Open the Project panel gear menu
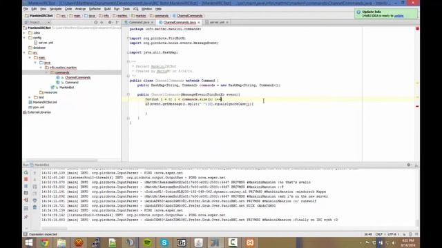This screenshot has height=248, width=442. tap(110, 22)
